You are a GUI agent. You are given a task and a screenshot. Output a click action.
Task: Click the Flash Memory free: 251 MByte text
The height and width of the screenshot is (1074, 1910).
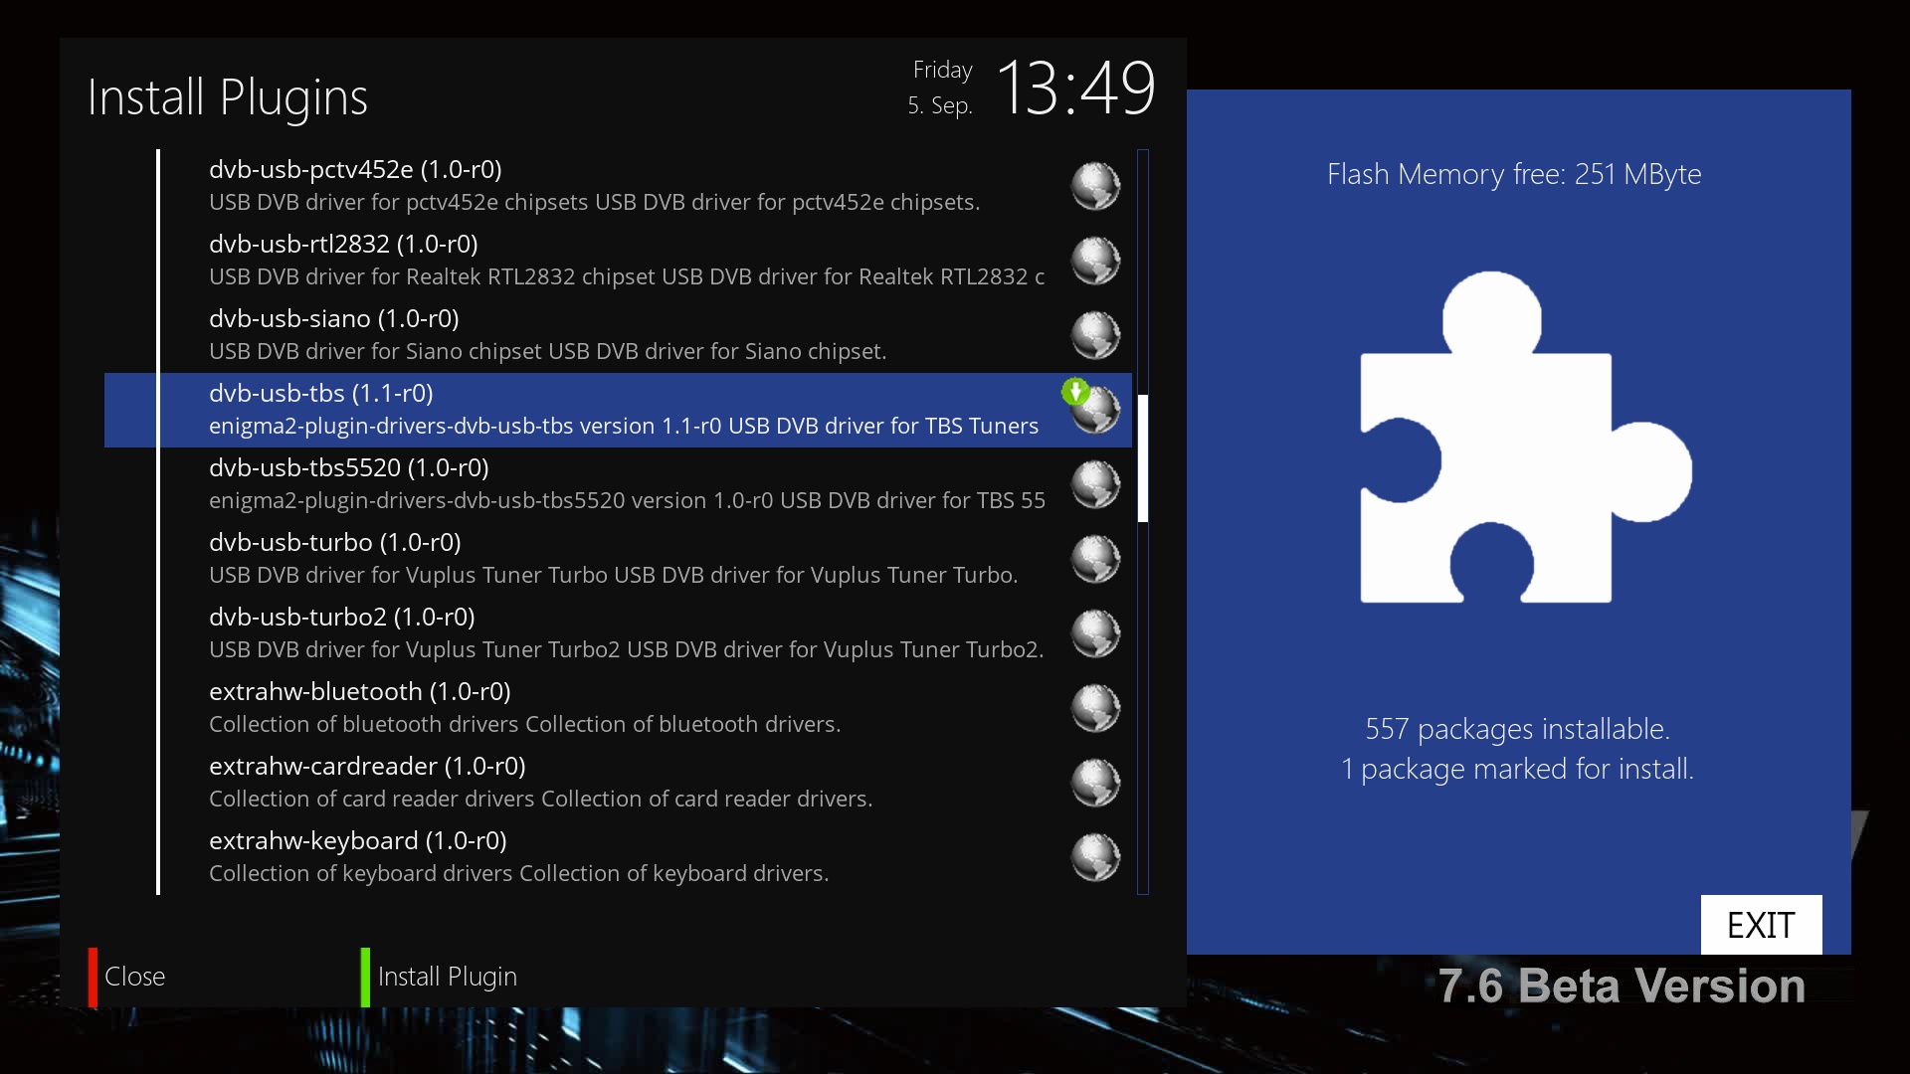click(x=1514, y=175)
